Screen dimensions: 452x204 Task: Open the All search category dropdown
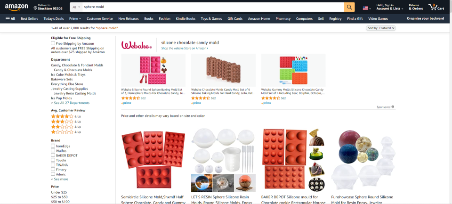[x=76, y=7]
